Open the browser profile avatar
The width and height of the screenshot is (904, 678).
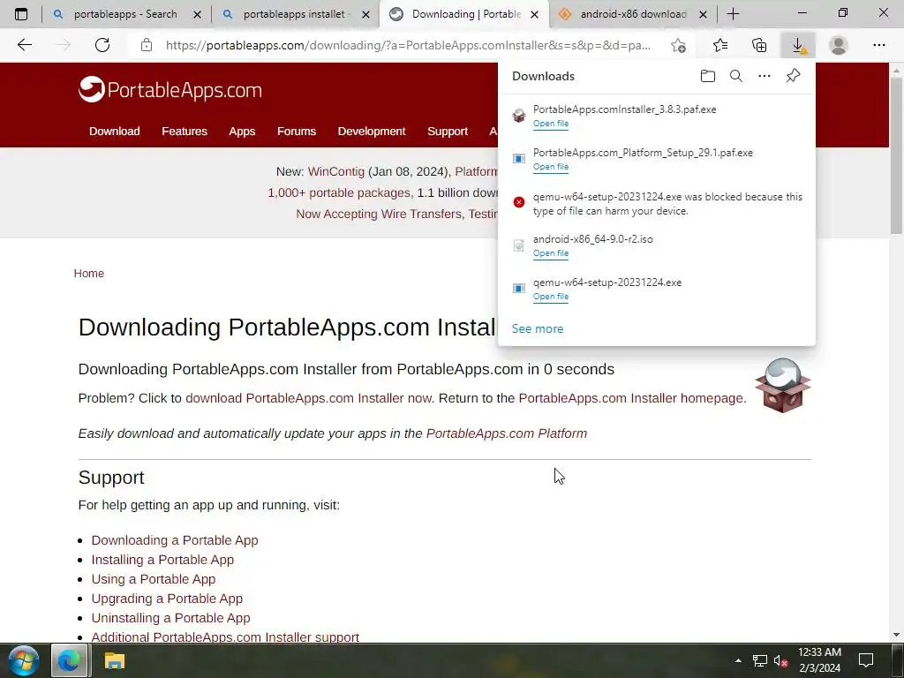pyautogui.click(x=839, y=45)
